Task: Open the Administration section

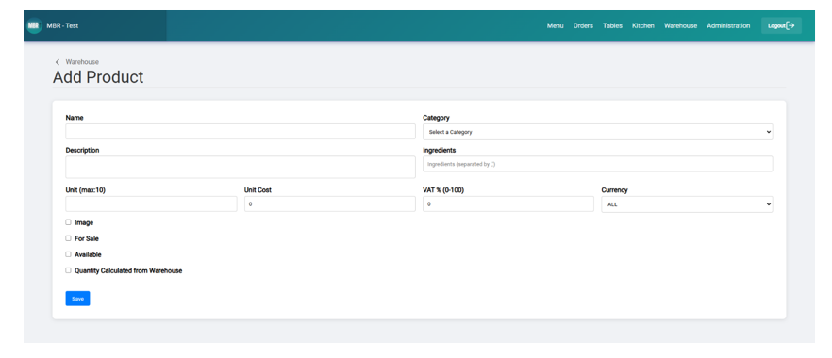Action: tap(728, 25)
